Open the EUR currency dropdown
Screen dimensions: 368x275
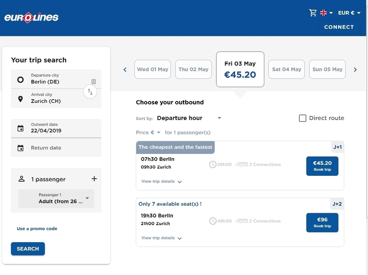coord(349,13)
